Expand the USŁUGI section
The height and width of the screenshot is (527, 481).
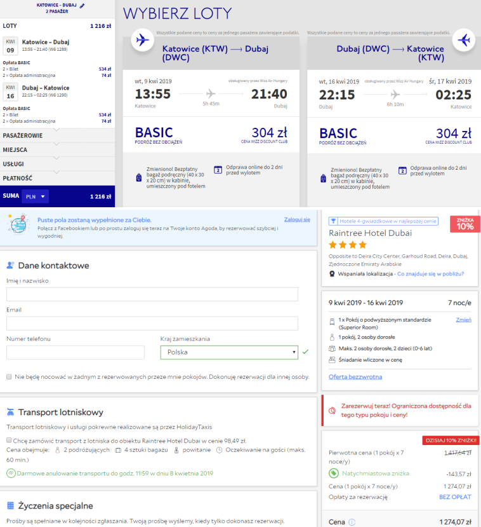point(57,163)
